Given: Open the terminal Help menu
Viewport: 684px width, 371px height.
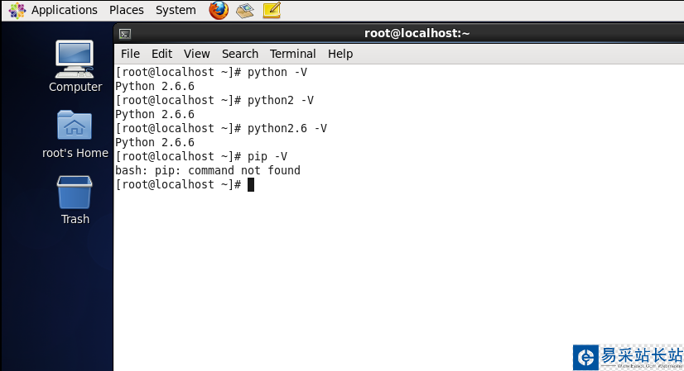Looking at the screenshot, I should click(340, 54).
